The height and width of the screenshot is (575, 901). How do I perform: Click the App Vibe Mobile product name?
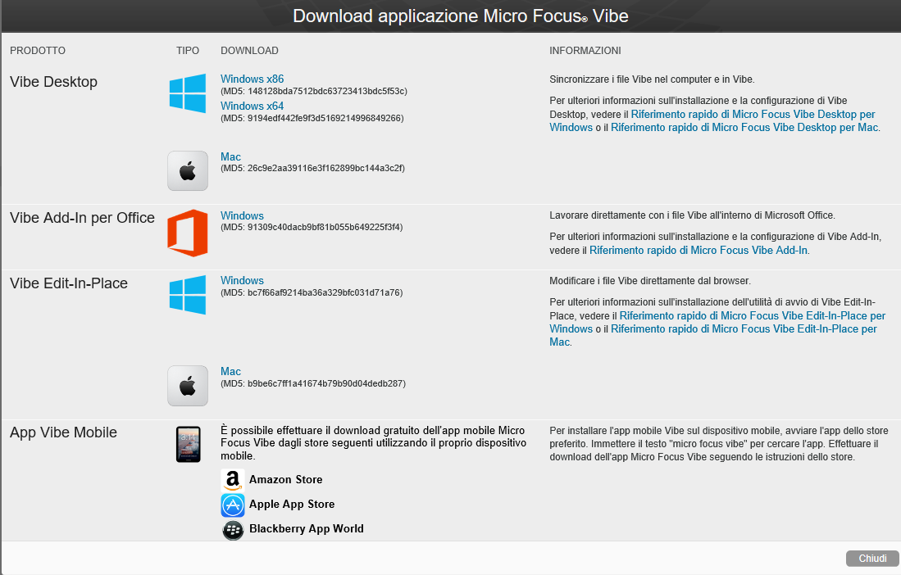pos(63,432)
